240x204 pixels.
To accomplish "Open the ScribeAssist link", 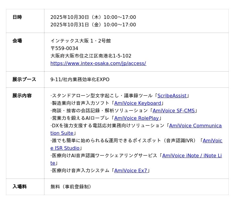I will coord(172,96).
